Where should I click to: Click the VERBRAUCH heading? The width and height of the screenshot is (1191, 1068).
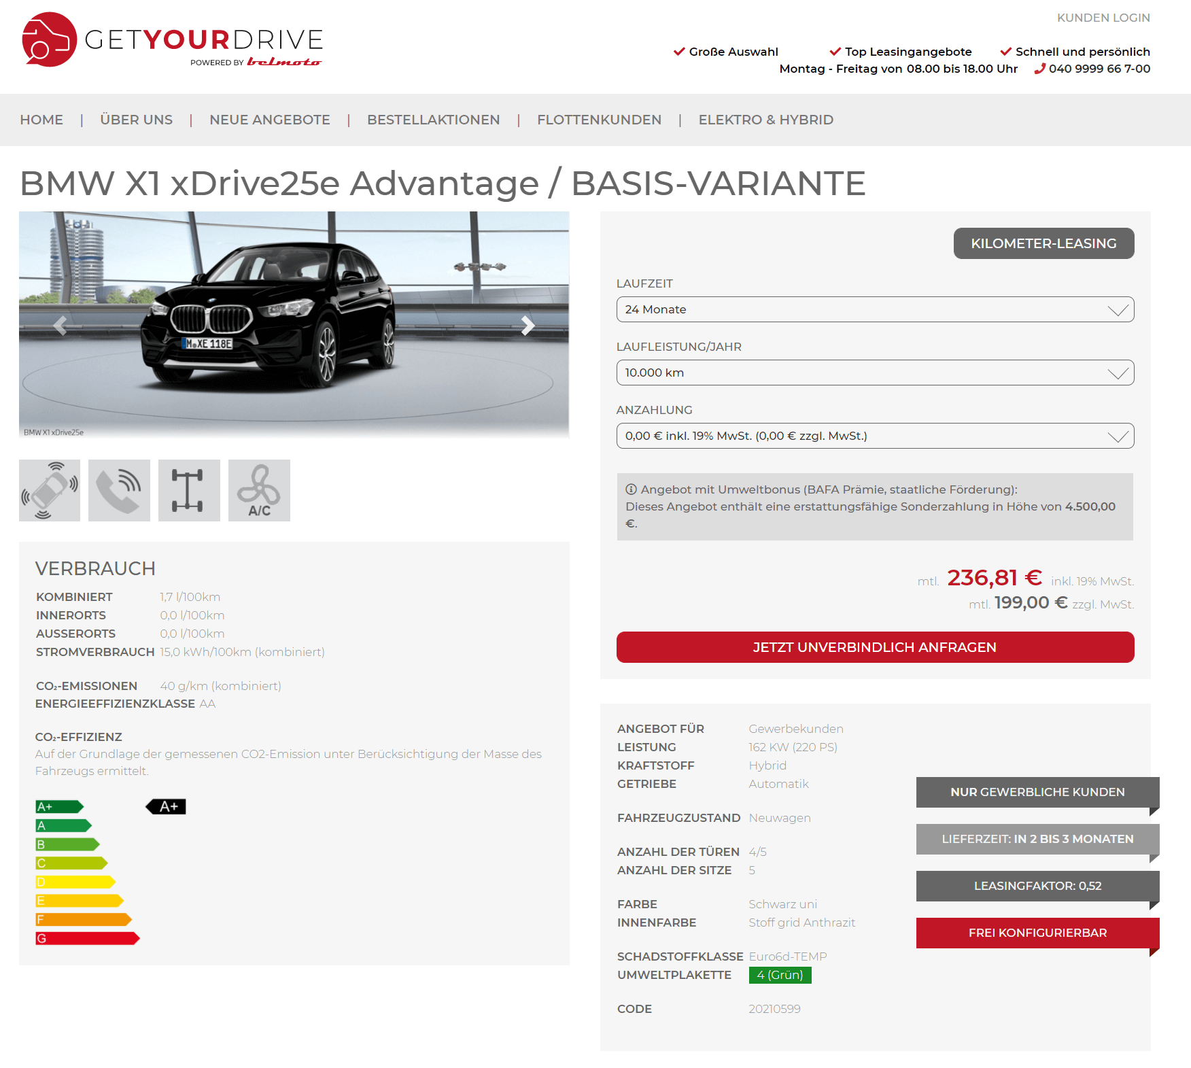(x=95, y=568)
